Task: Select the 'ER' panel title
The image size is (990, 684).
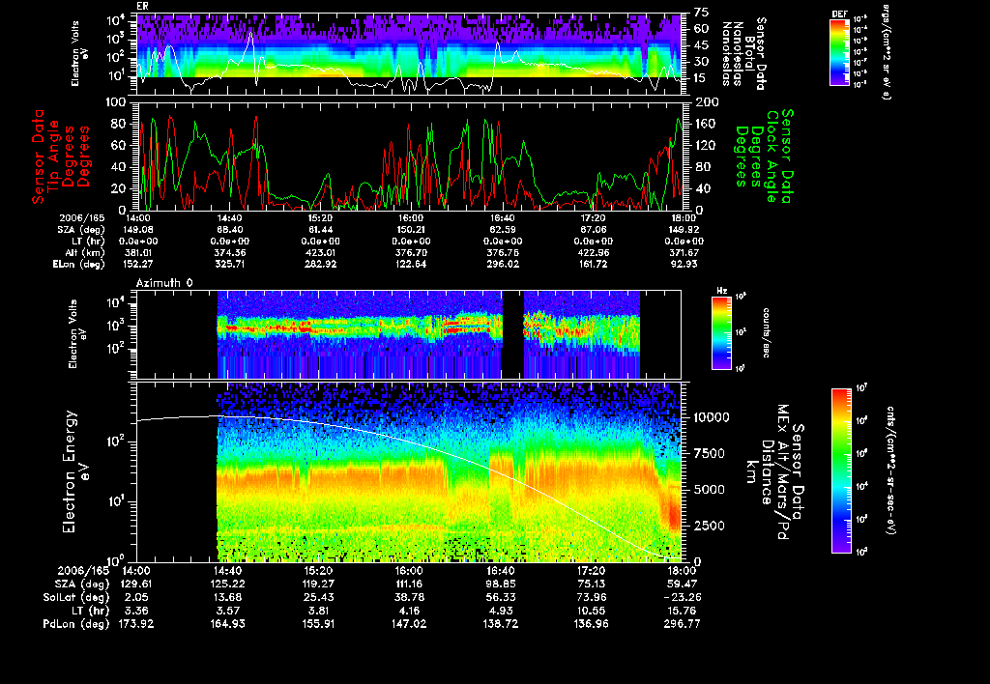Action: pos(142,7)
